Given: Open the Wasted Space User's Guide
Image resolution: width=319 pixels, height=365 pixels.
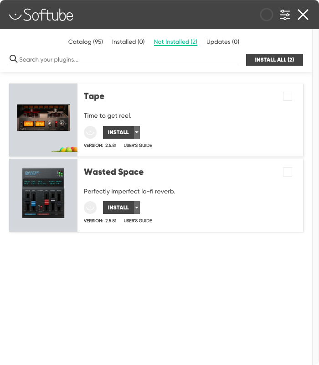Looking at the screenshot, I should [138, 221].
